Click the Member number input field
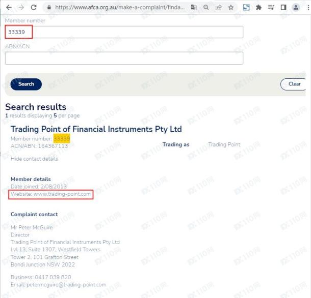Screen dimensions: 311x298 tap(124, 32)
